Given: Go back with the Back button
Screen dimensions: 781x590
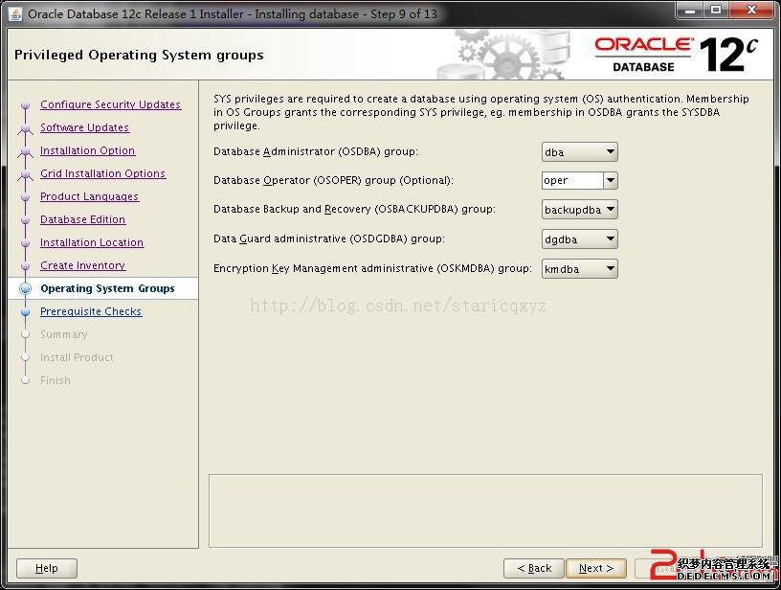Looking at the screenshot, I should pos(533,568).
